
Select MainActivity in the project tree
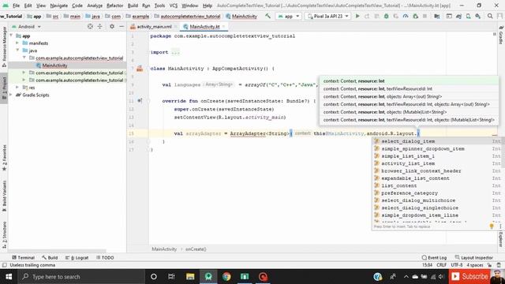(54, 65)
